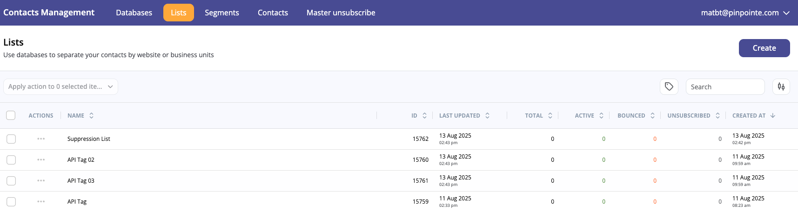Select the API Tag 02 row checkbox
This screenshot has width=798, height=212.
click(11, 160)
